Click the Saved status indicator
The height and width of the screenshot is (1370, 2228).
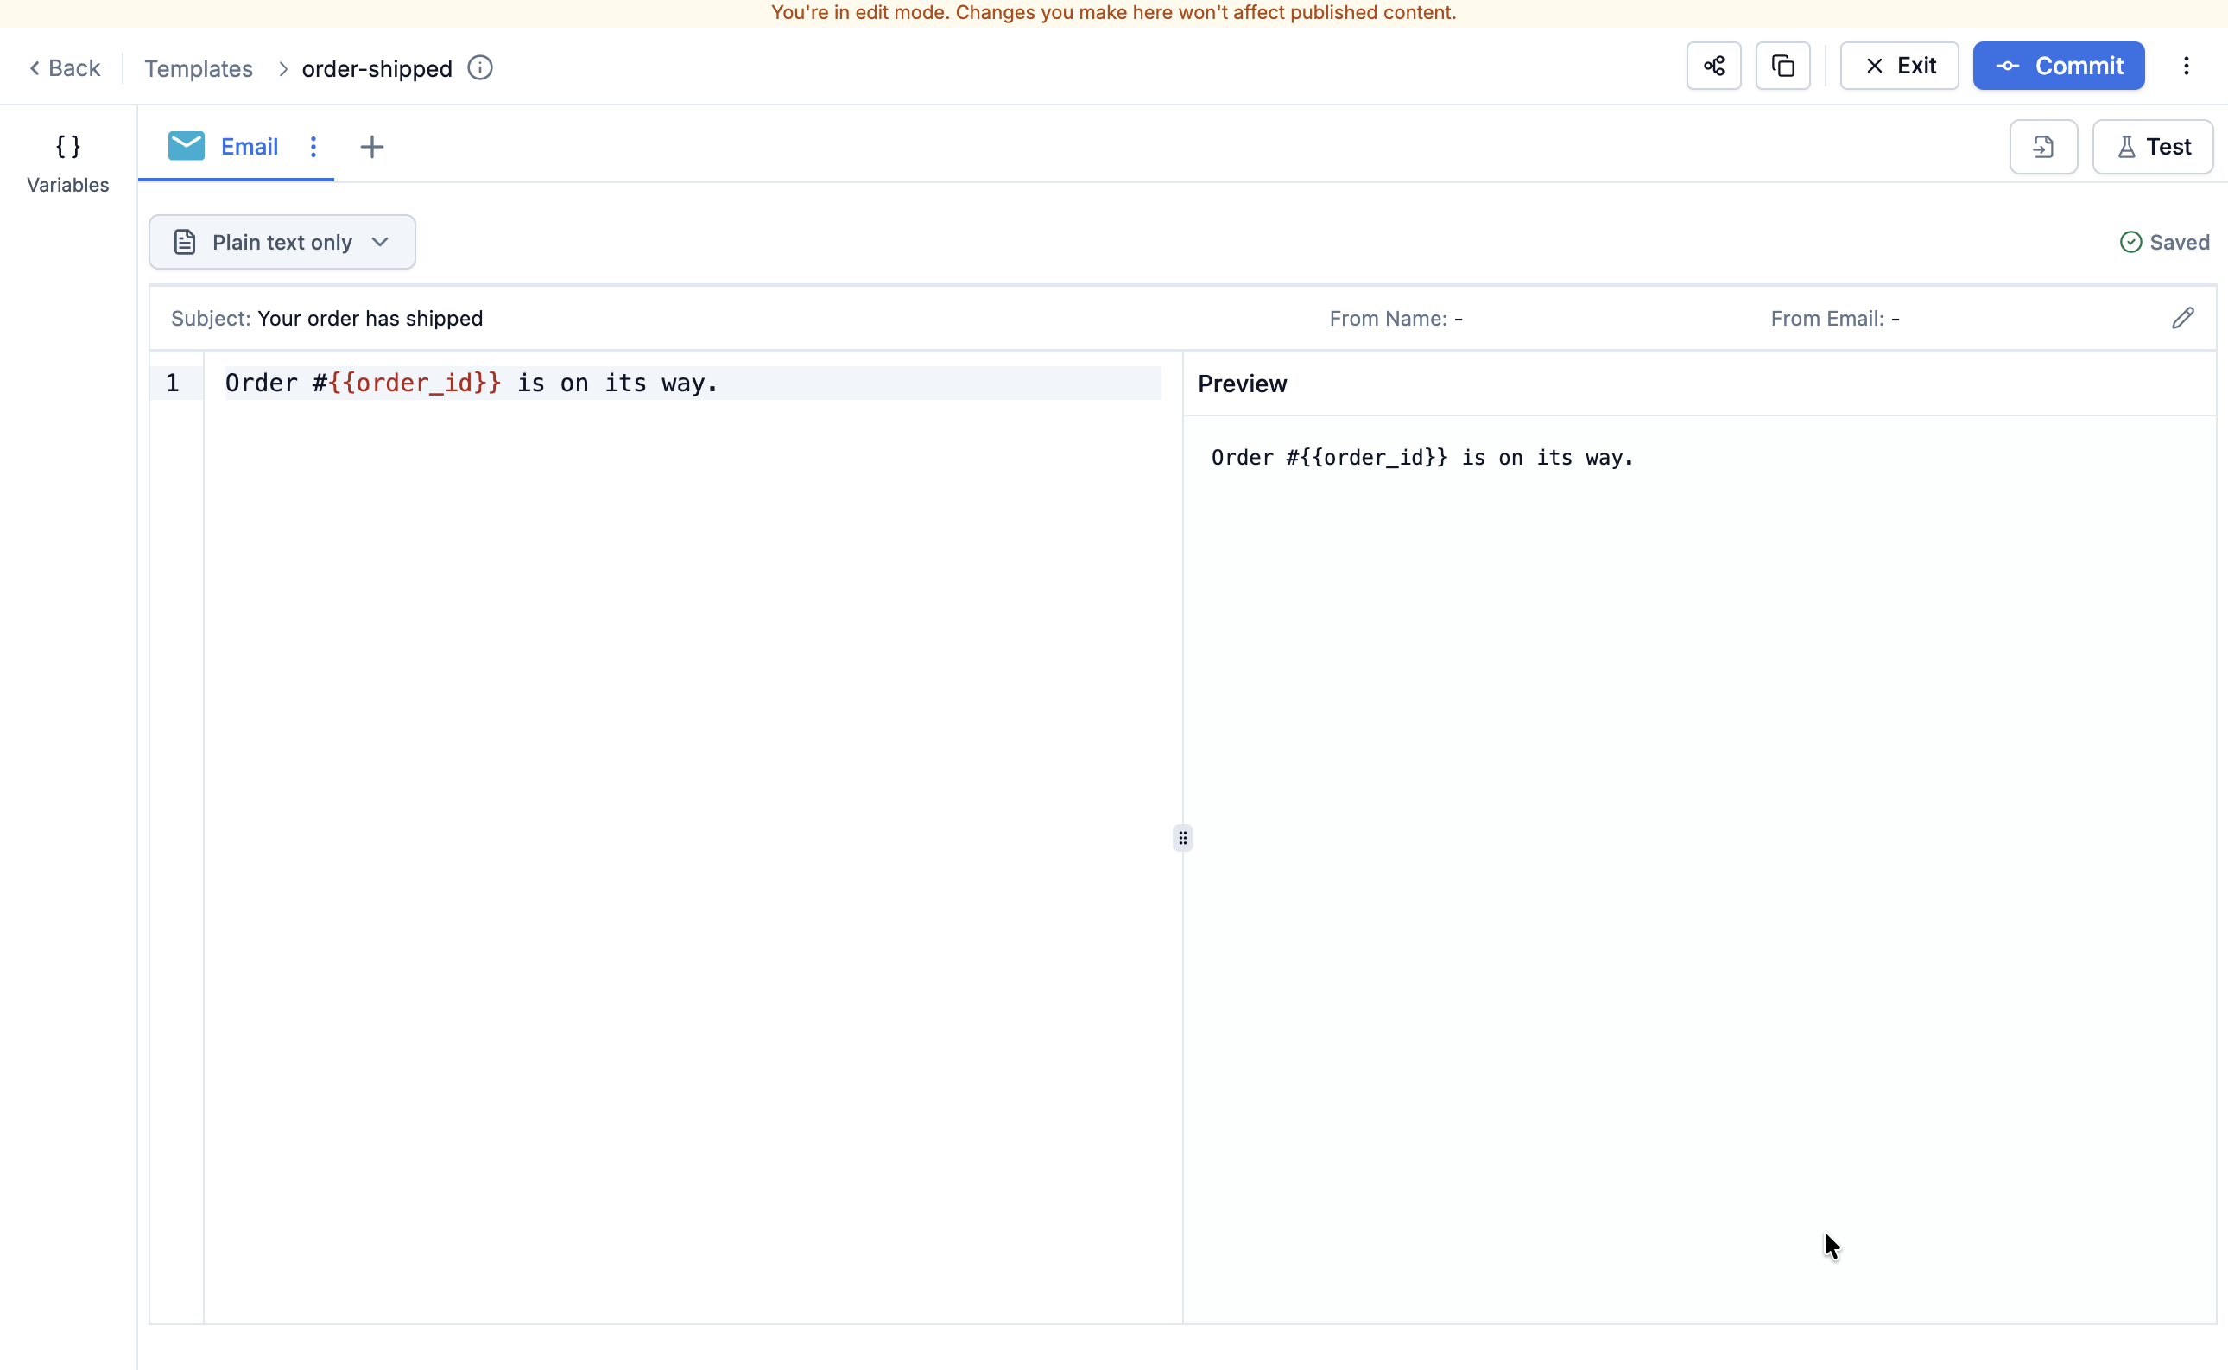tap(2165, 242)
